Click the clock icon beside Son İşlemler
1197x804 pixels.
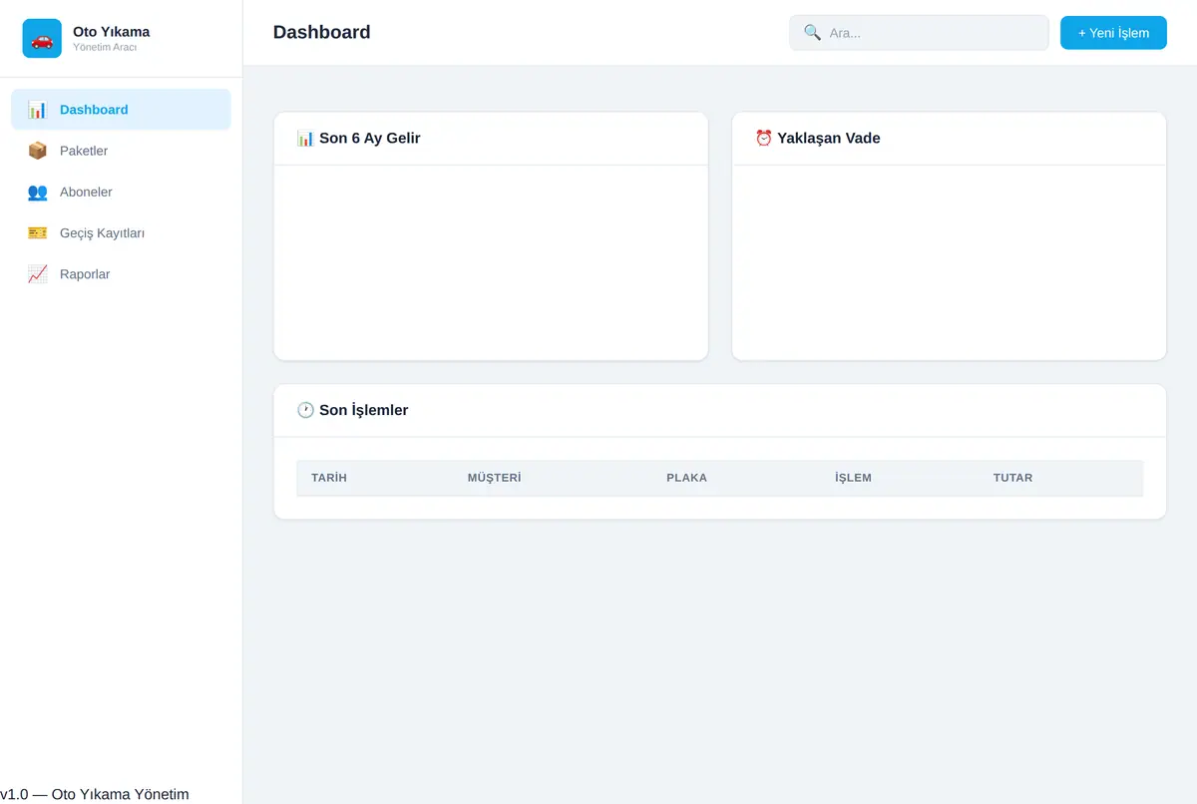(305, 410)
